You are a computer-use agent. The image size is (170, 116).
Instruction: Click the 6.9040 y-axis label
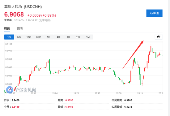[9, 67]
